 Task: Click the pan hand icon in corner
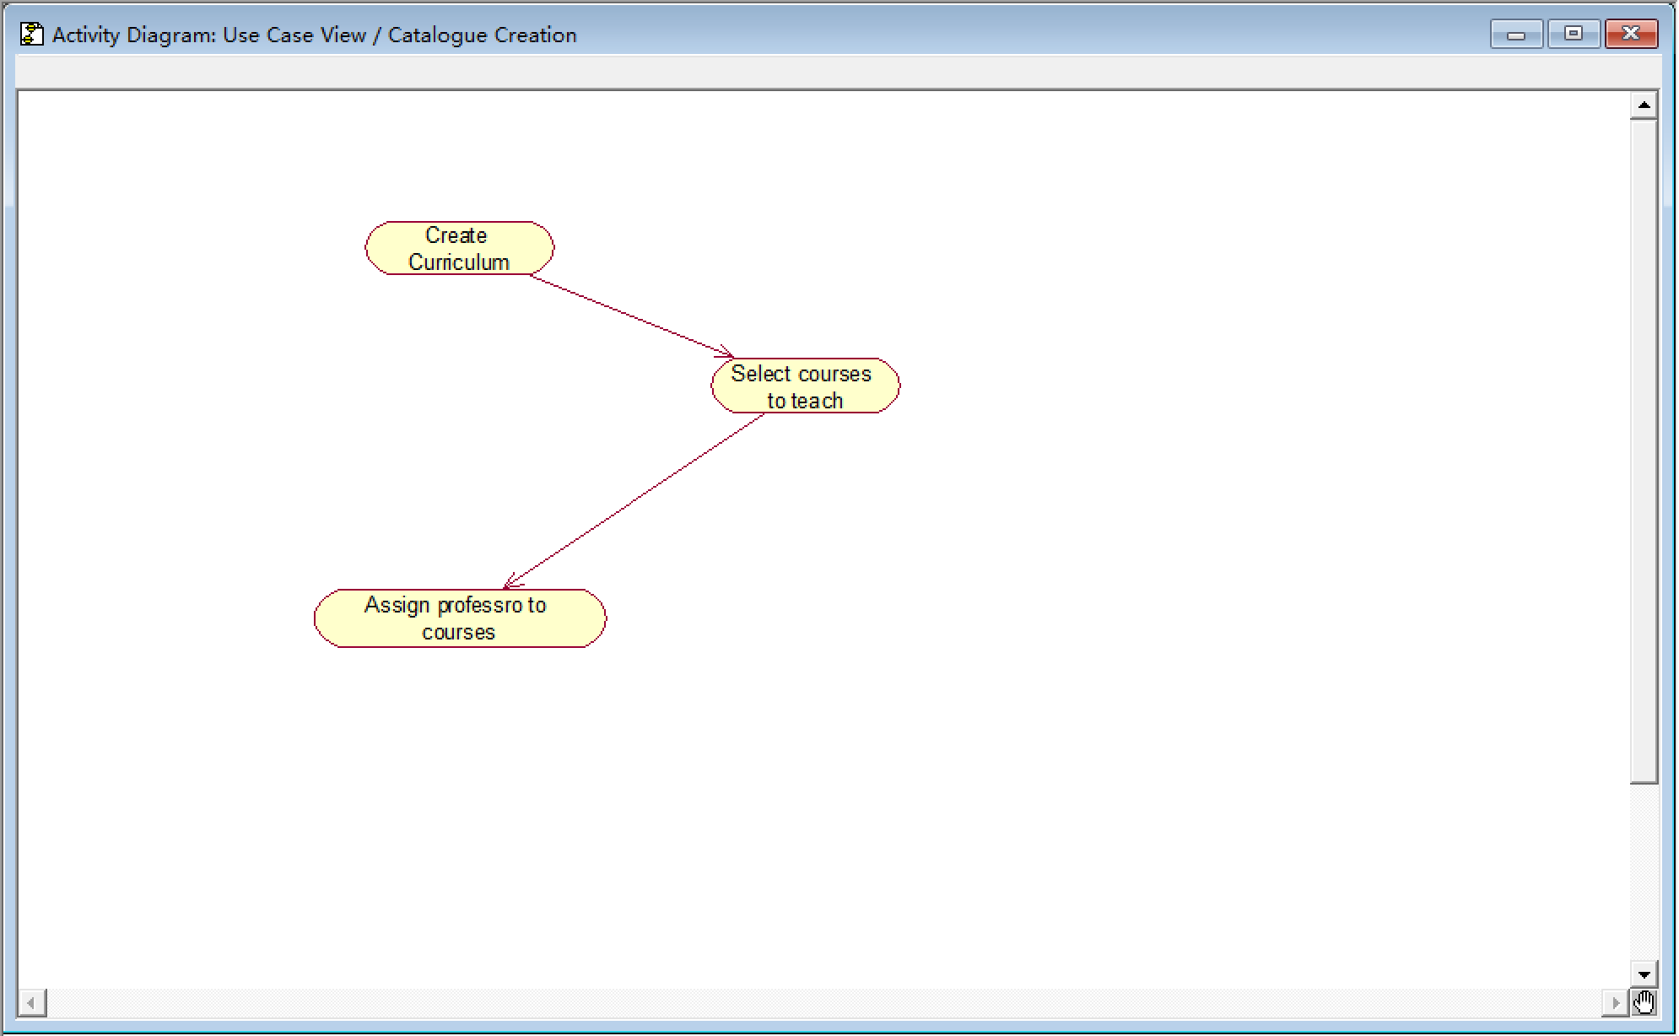[x=1644, y=1003]
